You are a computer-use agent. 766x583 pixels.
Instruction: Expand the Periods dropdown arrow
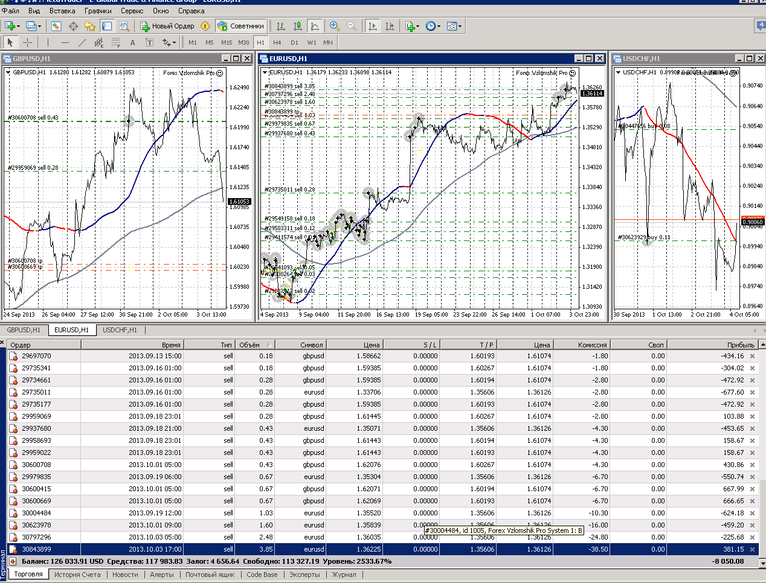439,26
